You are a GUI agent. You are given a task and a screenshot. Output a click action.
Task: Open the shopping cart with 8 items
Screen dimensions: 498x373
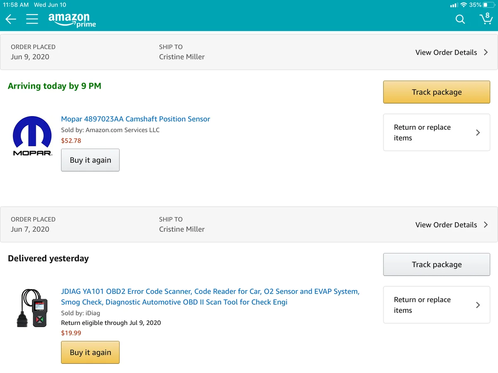486,19
